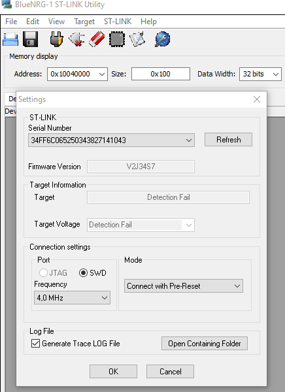
Task: Click the globe with wrench toolbar icon
Action: [163, 39]
